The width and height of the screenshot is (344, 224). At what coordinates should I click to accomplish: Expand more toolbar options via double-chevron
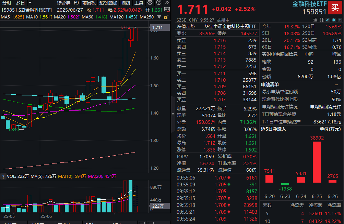click(x=167, y=3)
